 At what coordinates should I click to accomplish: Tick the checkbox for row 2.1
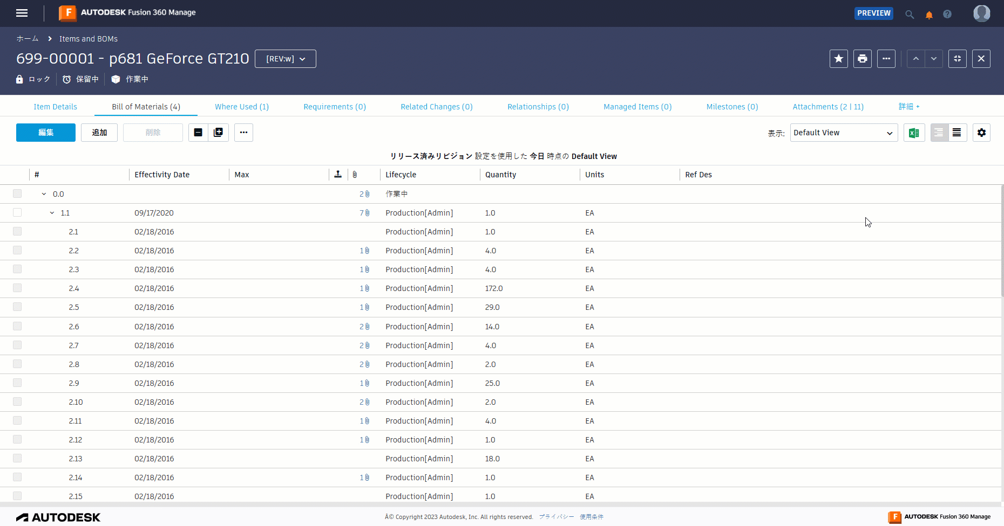click(x=17, y=231)
